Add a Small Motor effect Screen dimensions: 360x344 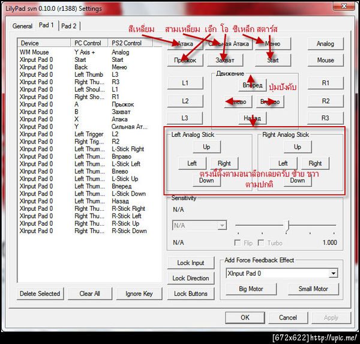click(x=313, y=289)
